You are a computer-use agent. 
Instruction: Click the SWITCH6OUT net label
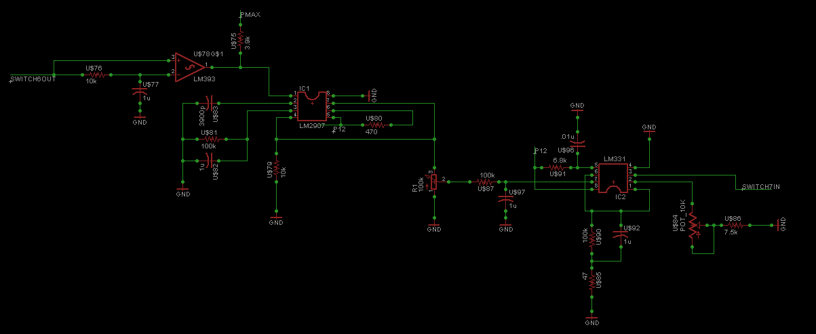pyautogui.click(x=33, y=79)
